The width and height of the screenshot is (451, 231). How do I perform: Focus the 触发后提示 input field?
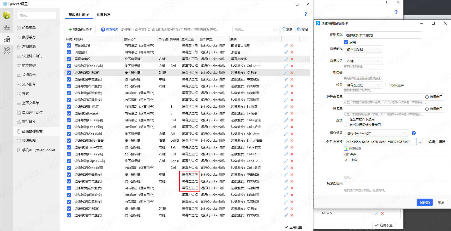point(395,184)
